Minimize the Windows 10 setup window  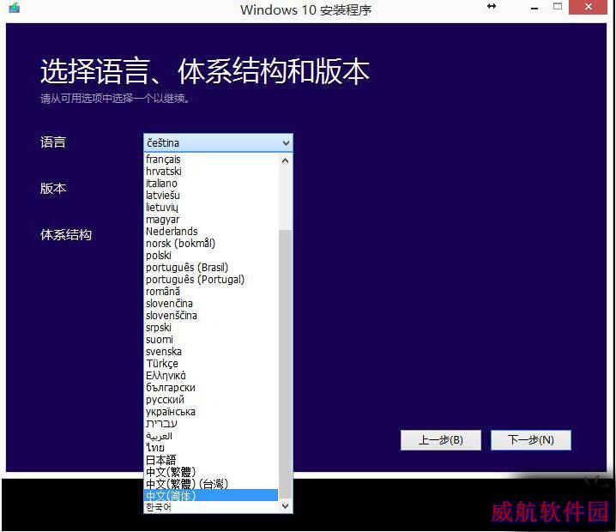pos(534,8)
